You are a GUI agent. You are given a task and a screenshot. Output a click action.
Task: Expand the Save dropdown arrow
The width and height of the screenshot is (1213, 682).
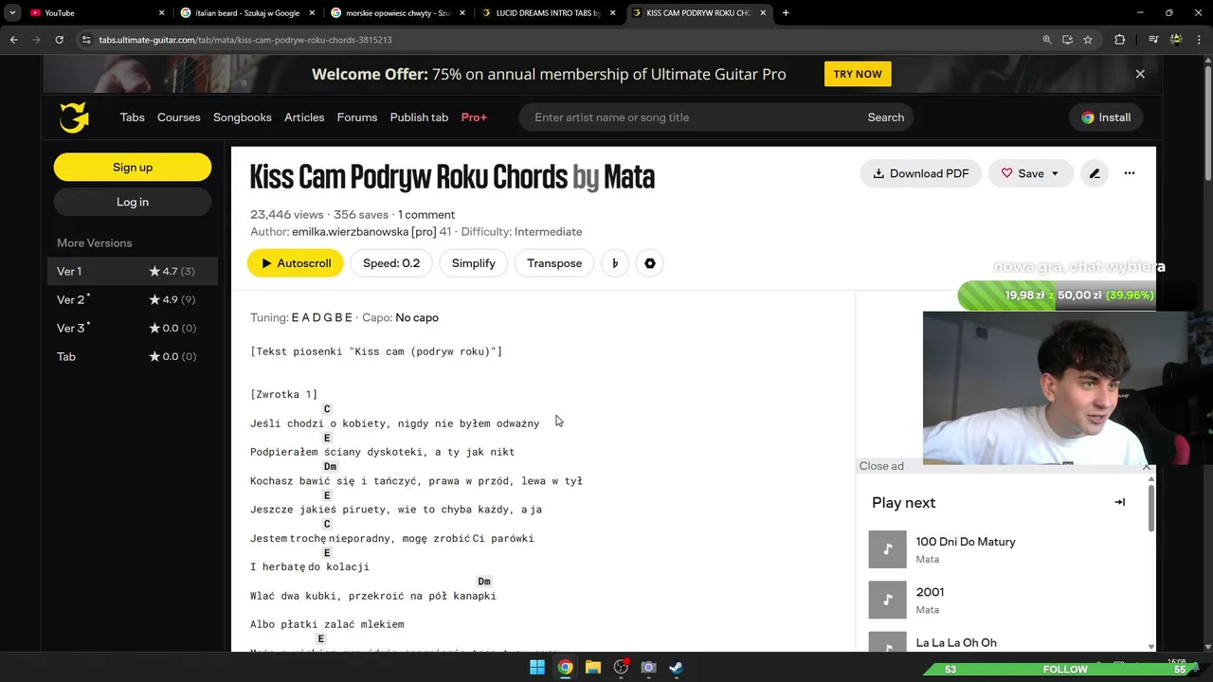coord(1055,173)
